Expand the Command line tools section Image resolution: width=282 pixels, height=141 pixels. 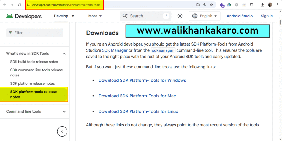tap(64, 111)
